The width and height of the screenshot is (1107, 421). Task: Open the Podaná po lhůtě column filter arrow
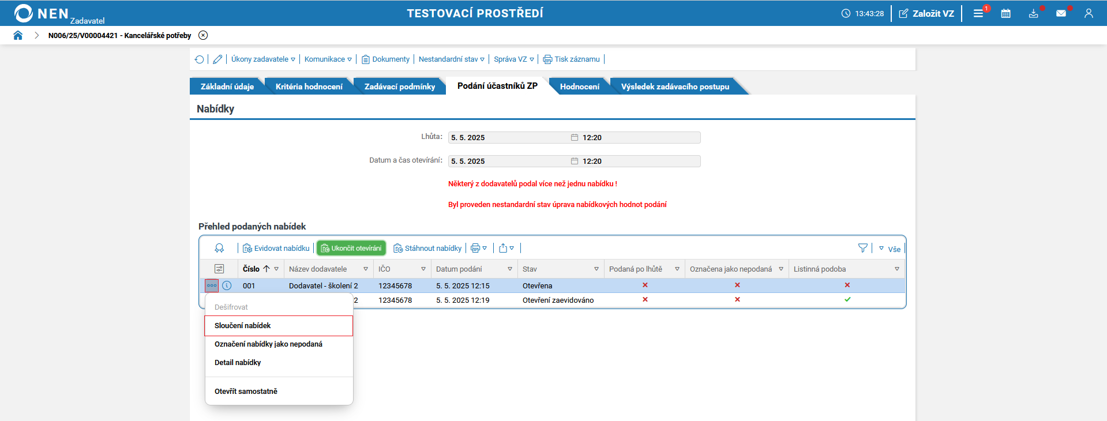tap(677, 269)
